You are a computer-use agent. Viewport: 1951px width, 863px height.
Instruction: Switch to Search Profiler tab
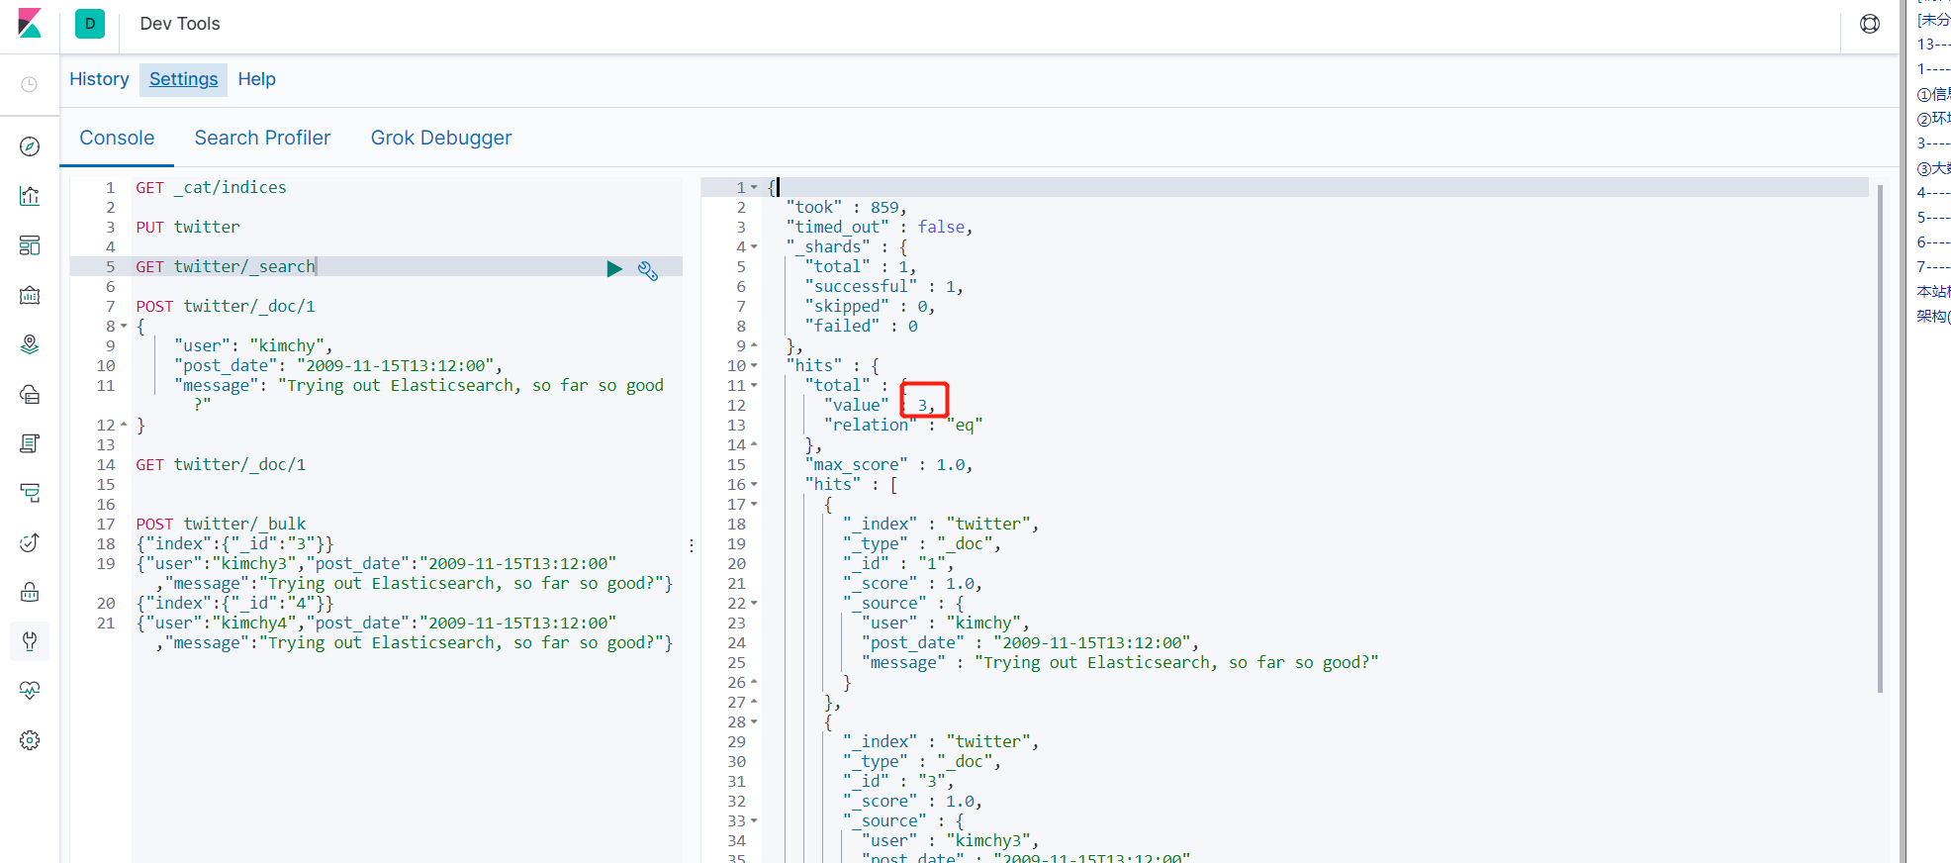(262, 138)
